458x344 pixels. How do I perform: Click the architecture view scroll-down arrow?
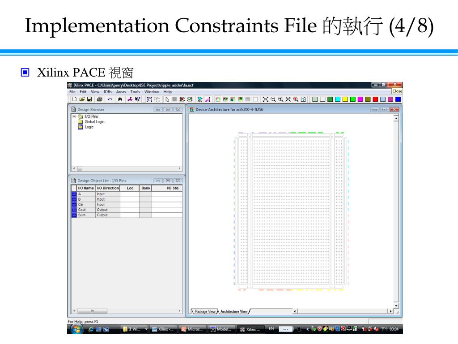396,305
